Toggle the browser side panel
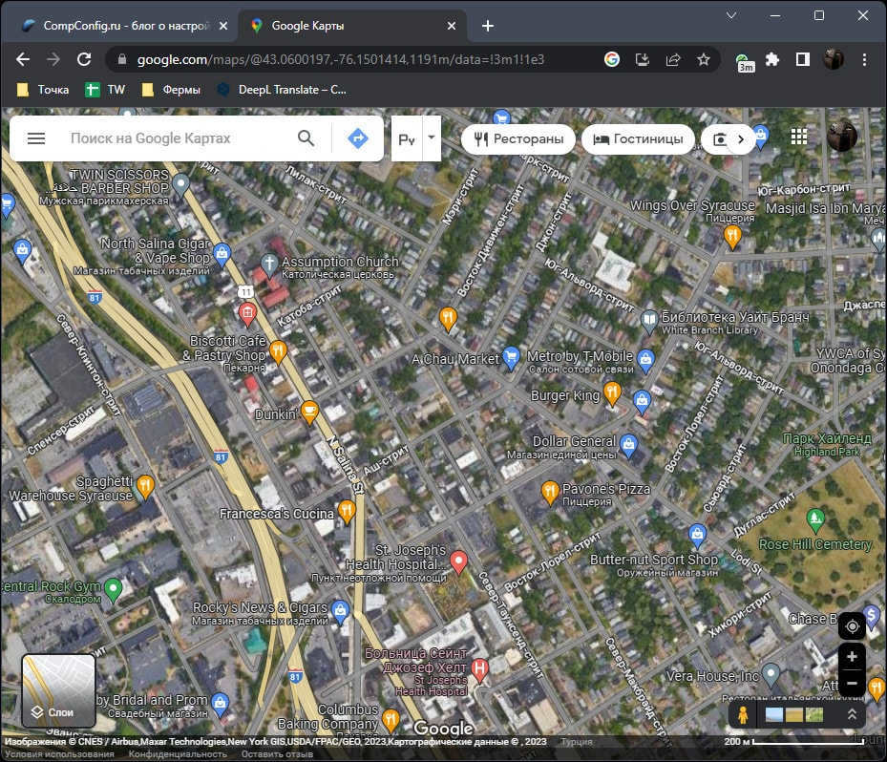This screenshot has width=887, height=762. click(803, 59)
